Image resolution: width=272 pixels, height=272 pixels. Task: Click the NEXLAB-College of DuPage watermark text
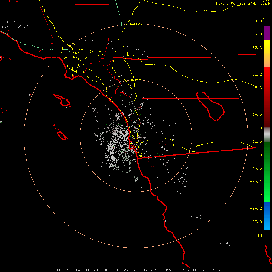tap(243, 3)
